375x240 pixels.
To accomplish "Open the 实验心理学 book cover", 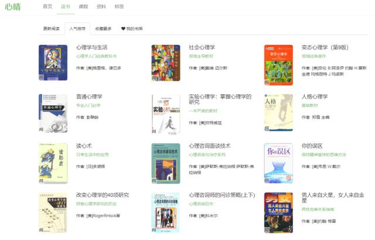I will 166,114.
